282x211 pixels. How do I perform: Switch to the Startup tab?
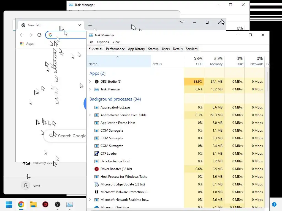coord(153,49)
